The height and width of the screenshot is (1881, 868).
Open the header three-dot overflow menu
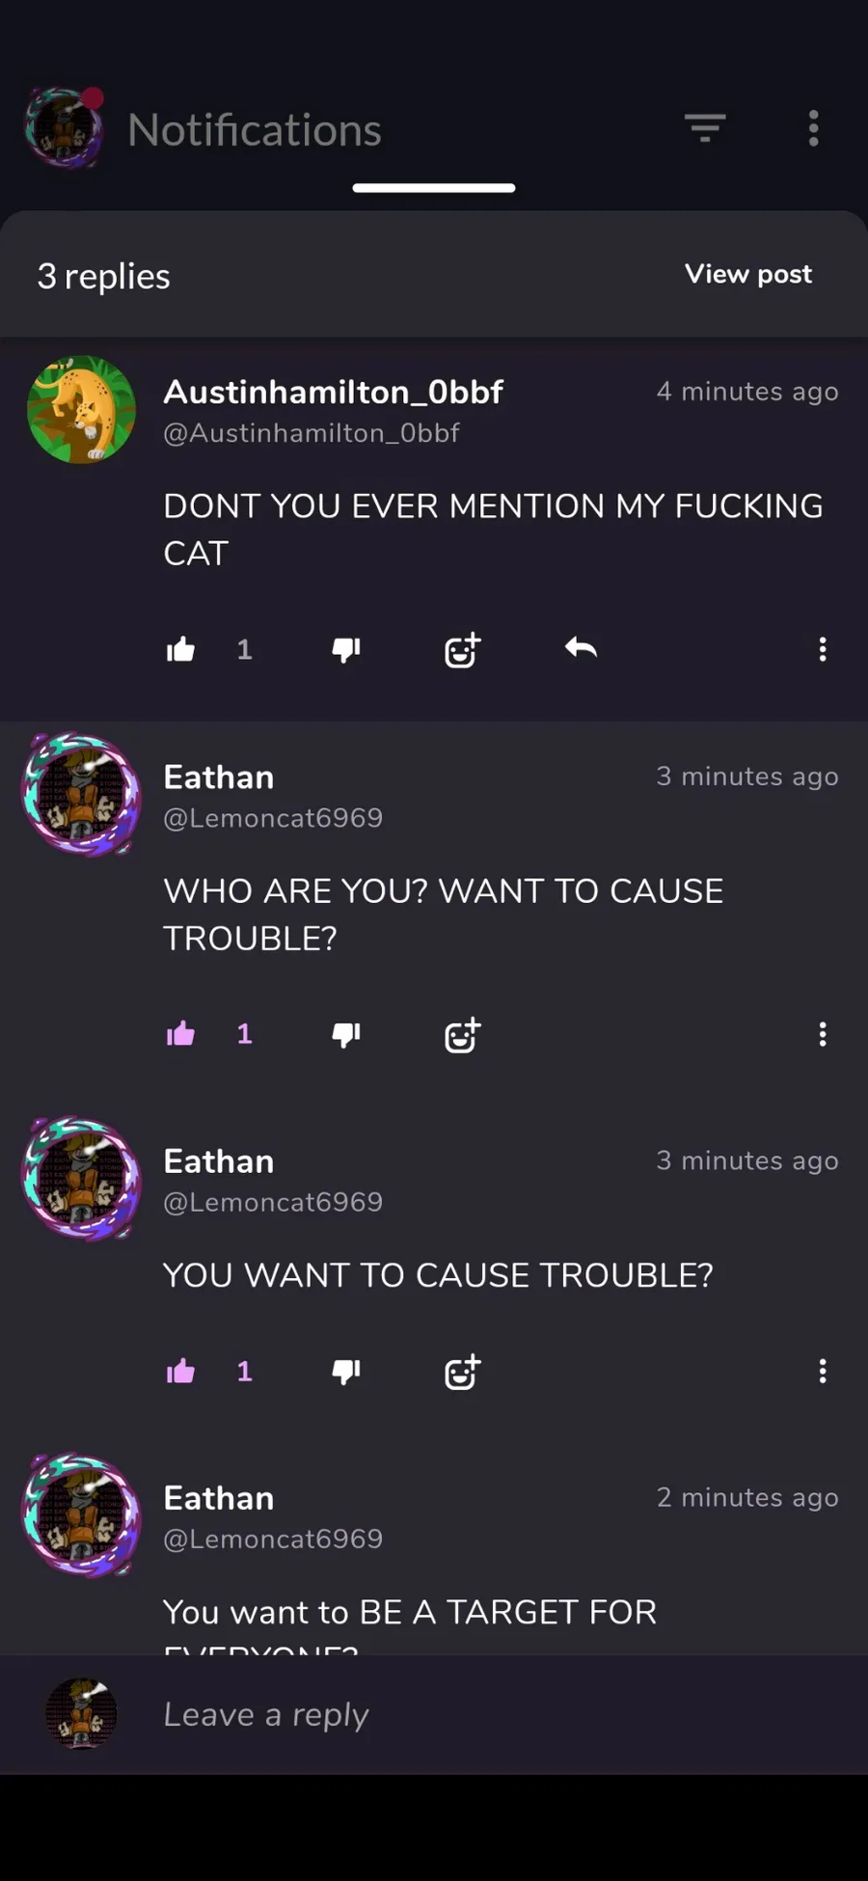[813, 128]
